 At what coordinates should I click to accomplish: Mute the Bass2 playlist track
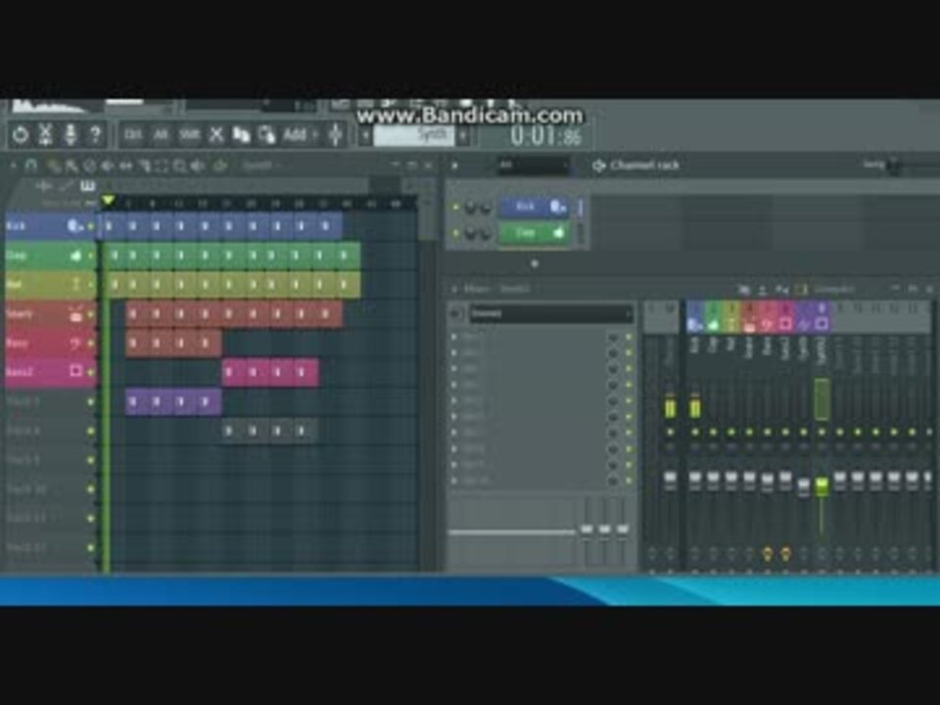91,372
